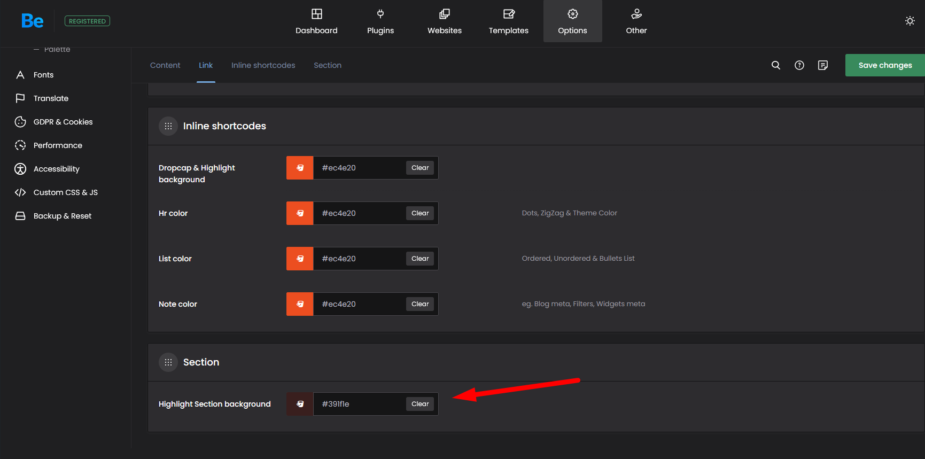925x459 pixels.
Task: Click the Performance gauge icon
Action: [x=20, y=145]
